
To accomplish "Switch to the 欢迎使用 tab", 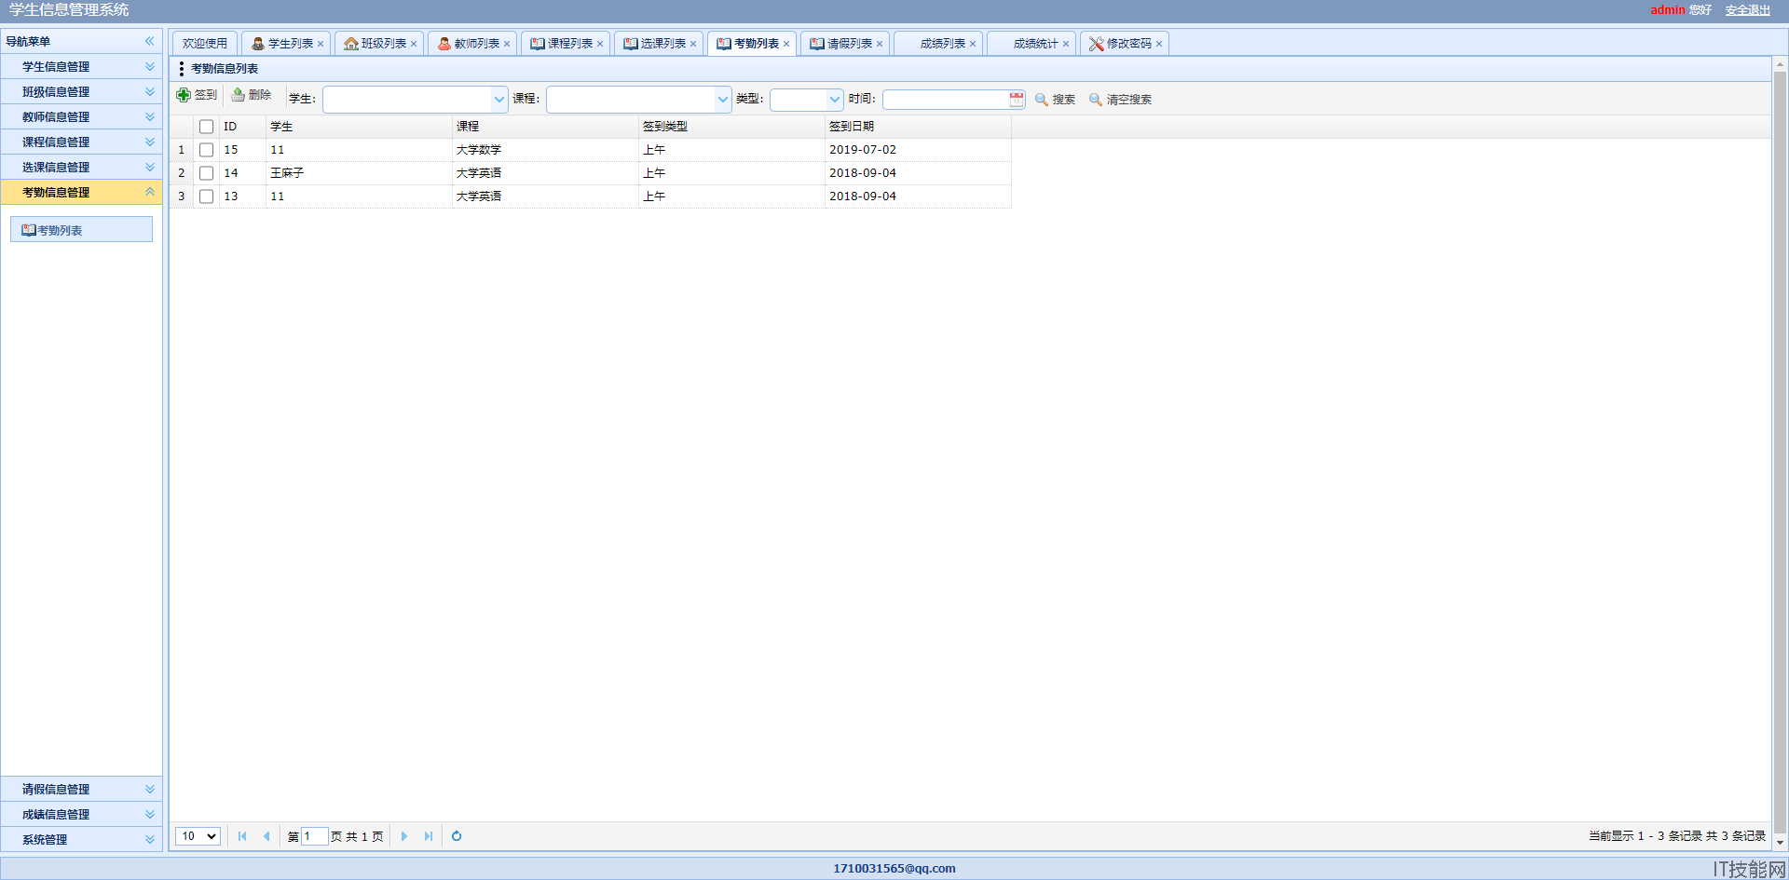I will (x=205, y=44).
